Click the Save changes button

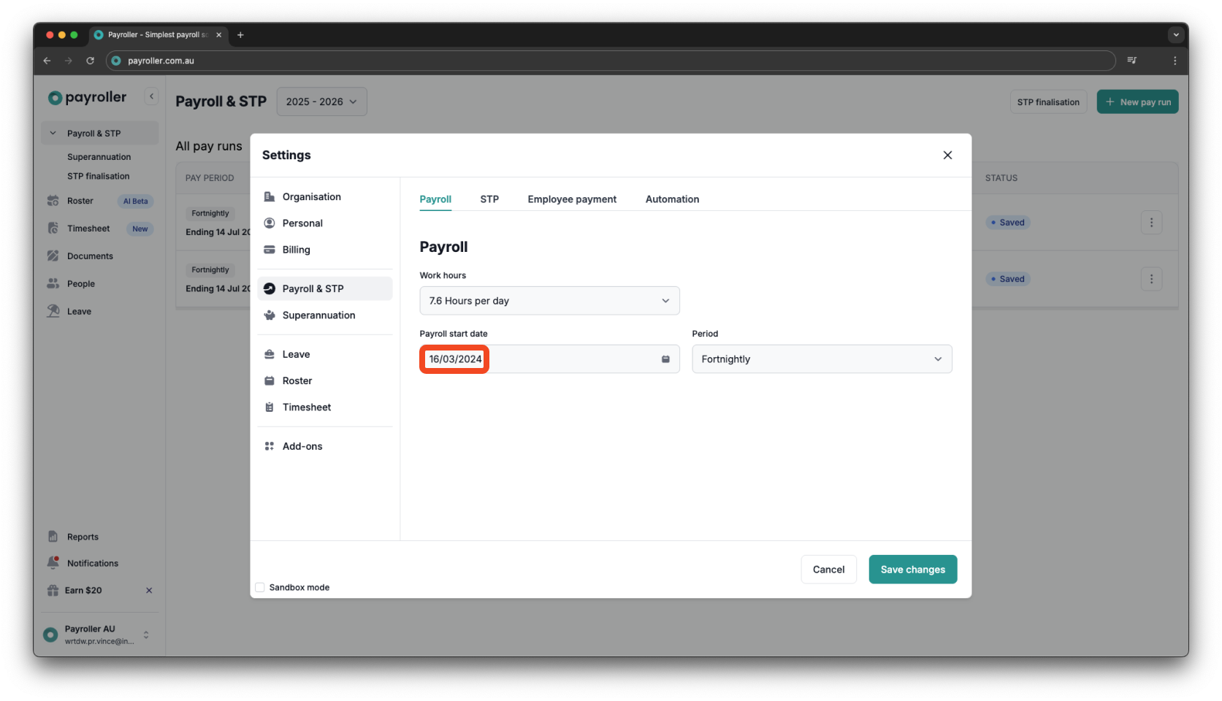pos(912,569)
